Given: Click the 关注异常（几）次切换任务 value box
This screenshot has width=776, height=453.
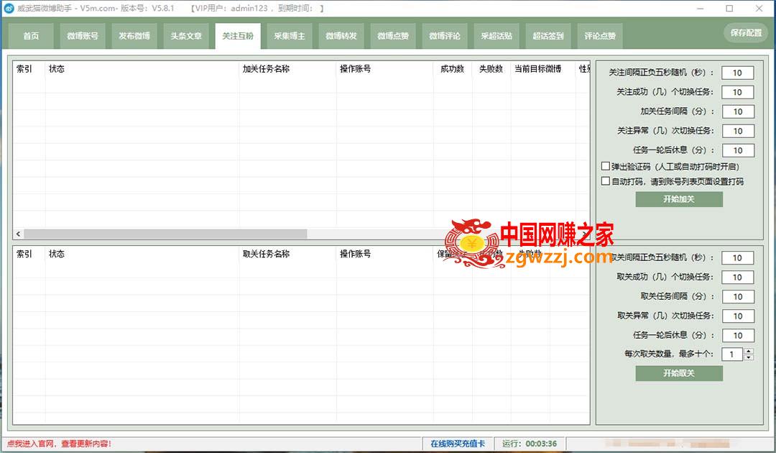Looking at the screenshot, I should coord(737,131).
